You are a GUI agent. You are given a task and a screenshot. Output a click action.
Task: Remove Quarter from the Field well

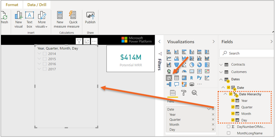click(x=213, y=120)
